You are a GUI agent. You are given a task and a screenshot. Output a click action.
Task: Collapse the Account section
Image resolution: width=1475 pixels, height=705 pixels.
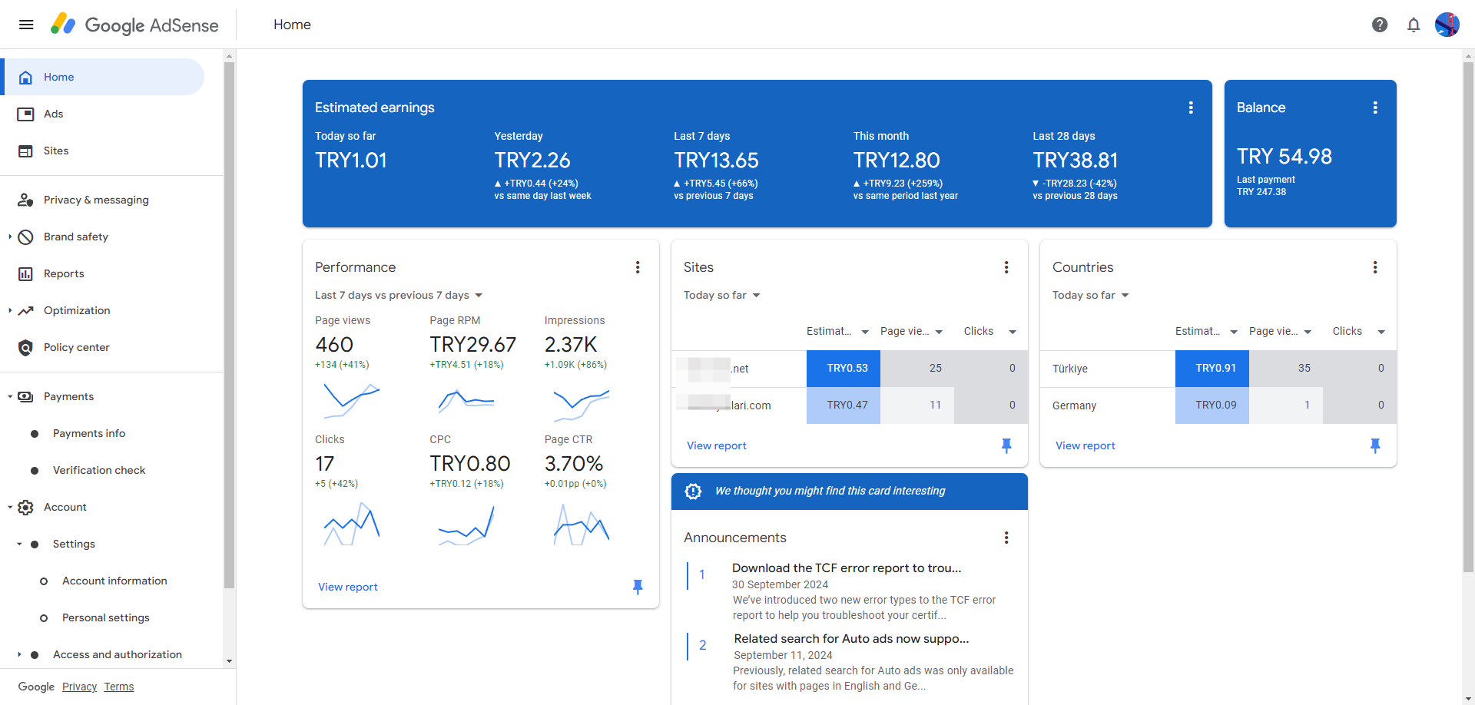click(10, 507)
